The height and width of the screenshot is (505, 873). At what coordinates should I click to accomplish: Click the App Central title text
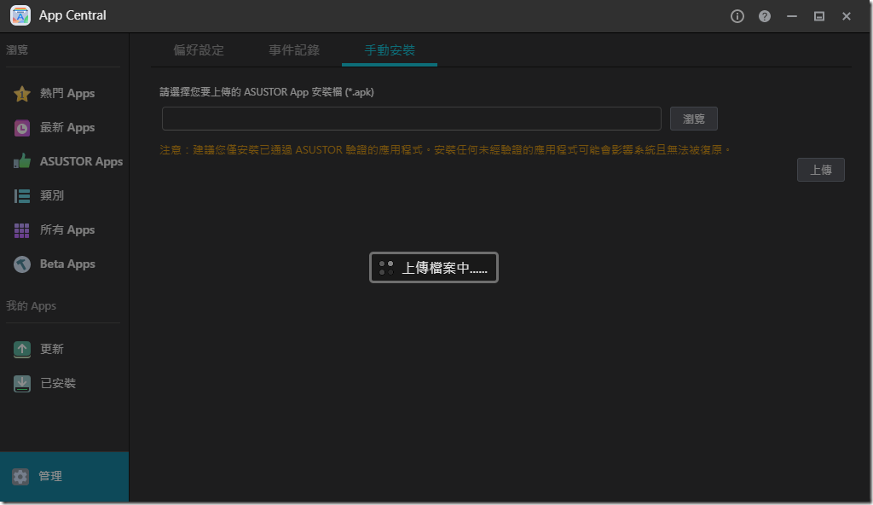click(72, 15)
